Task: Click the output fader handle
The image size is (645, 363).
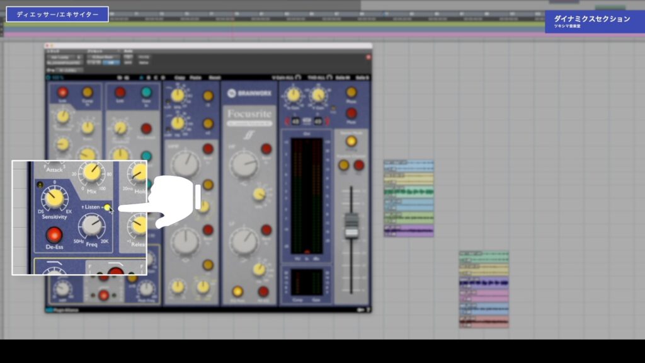Action: (351, 225)
